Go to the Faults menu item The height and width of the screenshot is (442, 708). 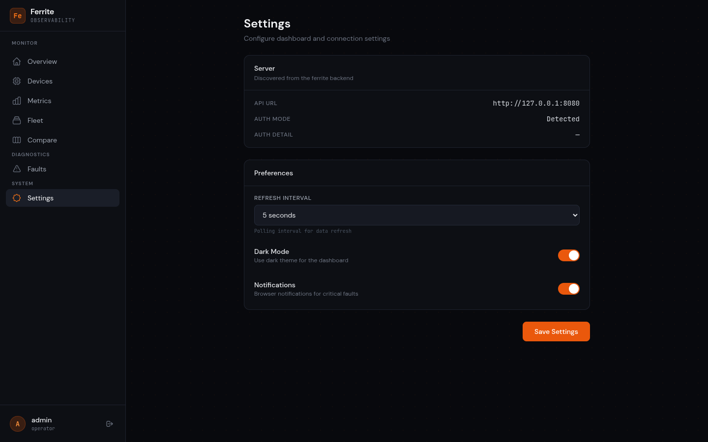[x=37, y=169]
